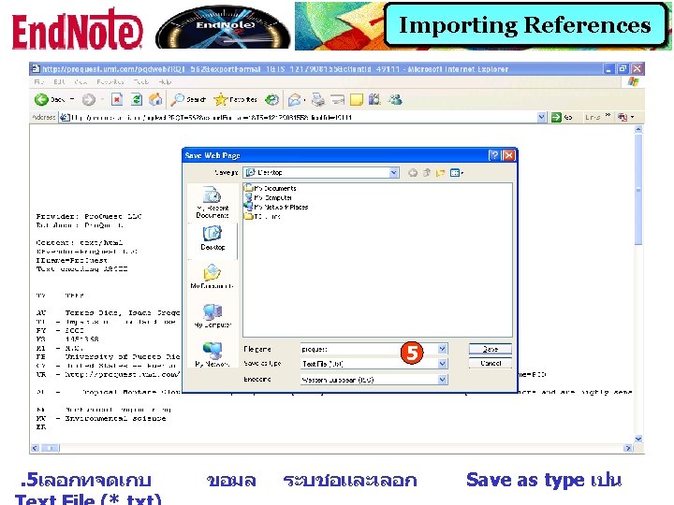Viewport: 674px width, 505px height.
Task: Select My Network Places in the file list
Action: pos(276,207)
